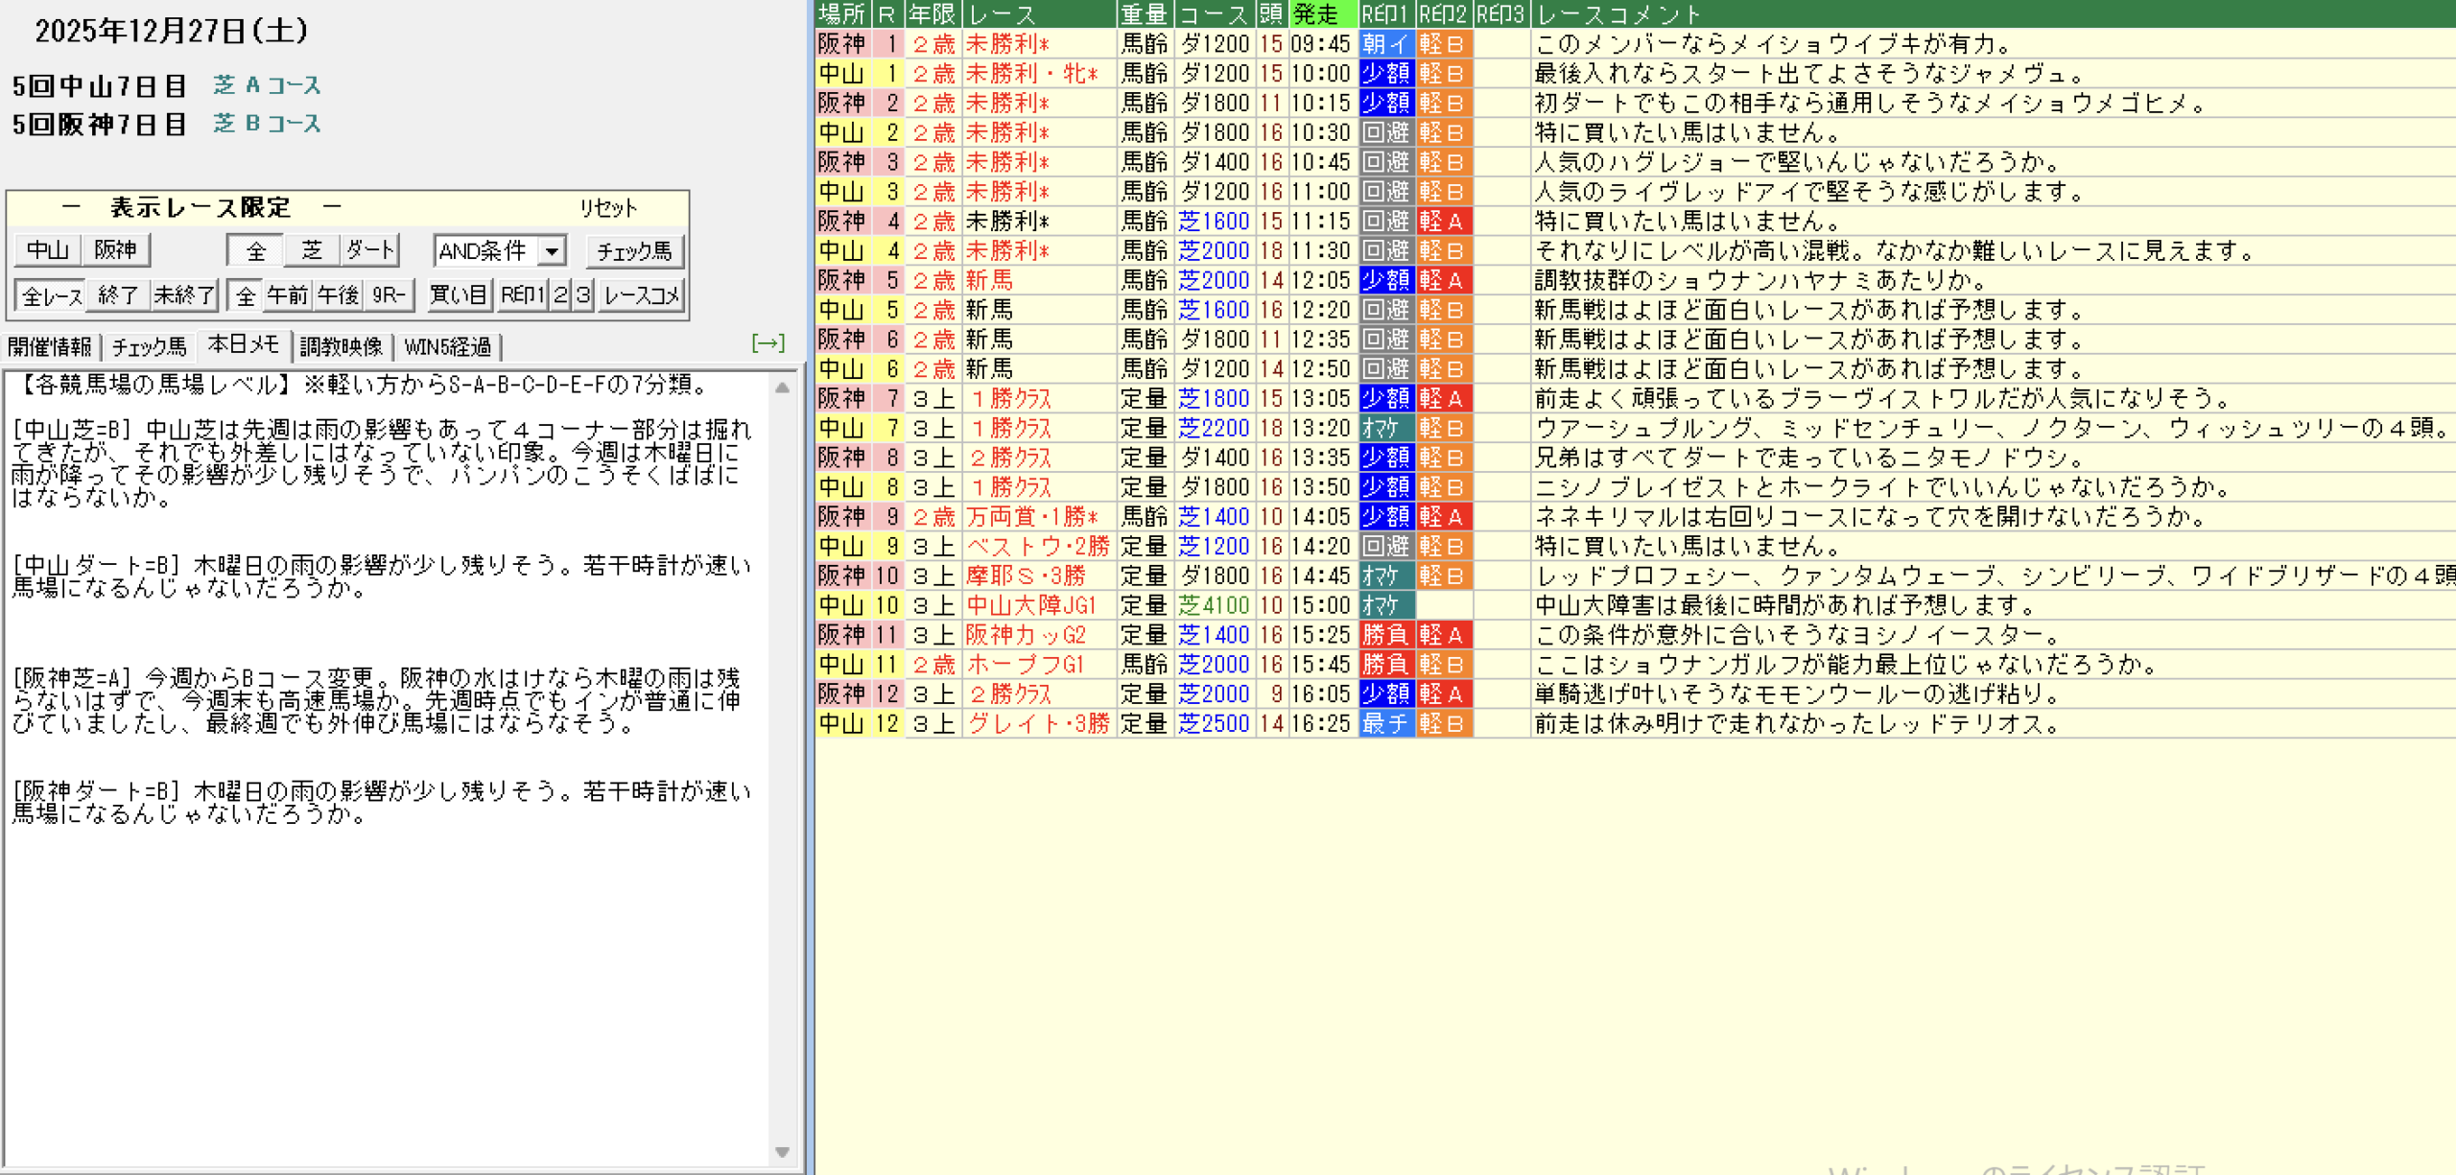
Task: Sort by the コース column header
Action: [x=1214, y=13]
